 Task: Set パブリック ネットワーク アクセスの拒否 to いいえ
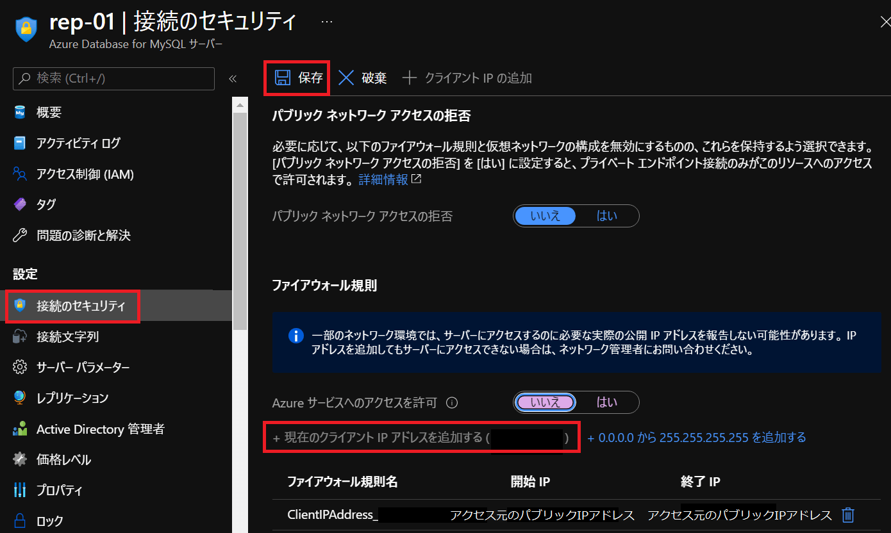(x=545, y=216)
